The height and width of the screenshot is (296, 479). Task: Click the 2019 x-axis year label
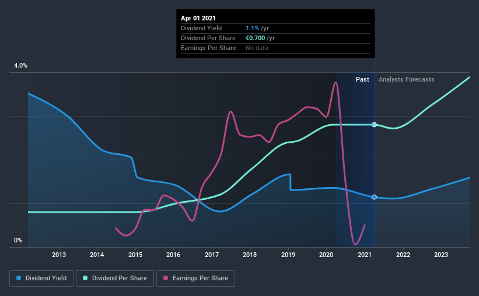click(288, 255)
